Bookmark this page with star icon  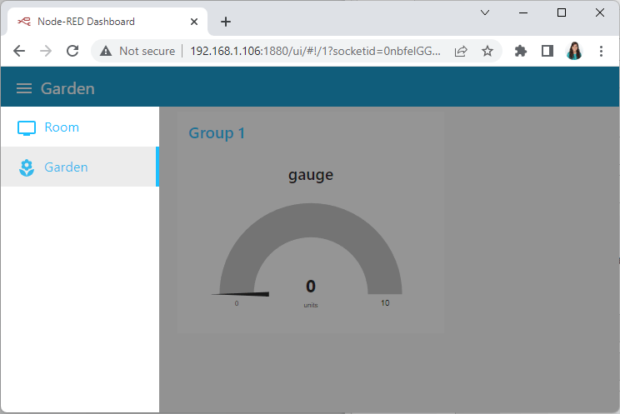click(x=487, y=51)
